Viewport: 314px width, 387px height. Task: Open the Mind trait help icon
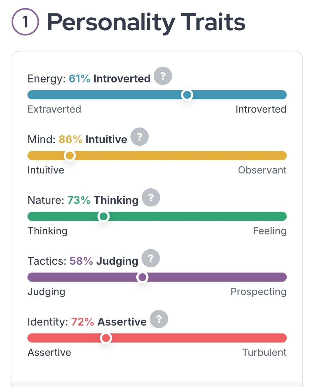click(140, 137)
